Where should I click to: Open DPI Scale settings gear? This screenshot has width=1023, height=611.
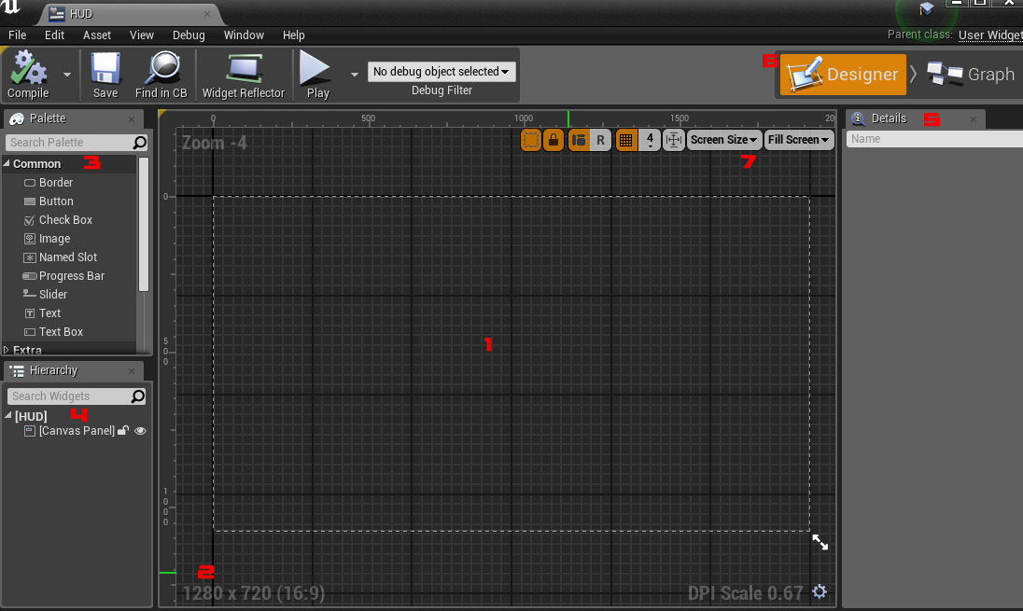(820, 591)
